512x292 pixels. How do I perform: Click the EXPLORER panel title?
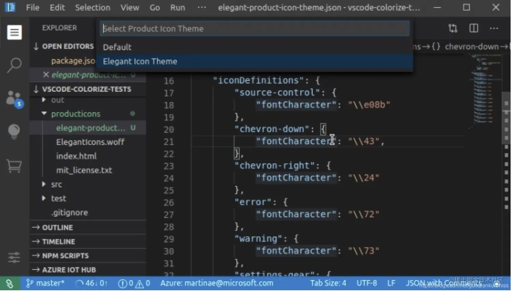(59, 28)
